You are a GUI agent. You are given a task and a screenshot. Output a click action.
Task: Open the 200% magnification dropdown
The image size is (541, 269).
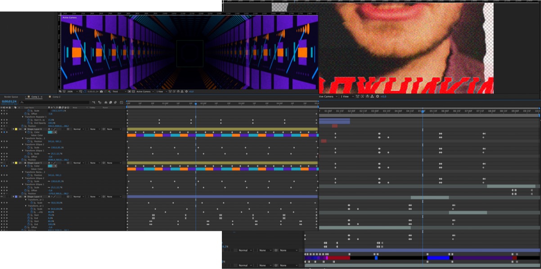pyautogui.click(x=71, y=91)
